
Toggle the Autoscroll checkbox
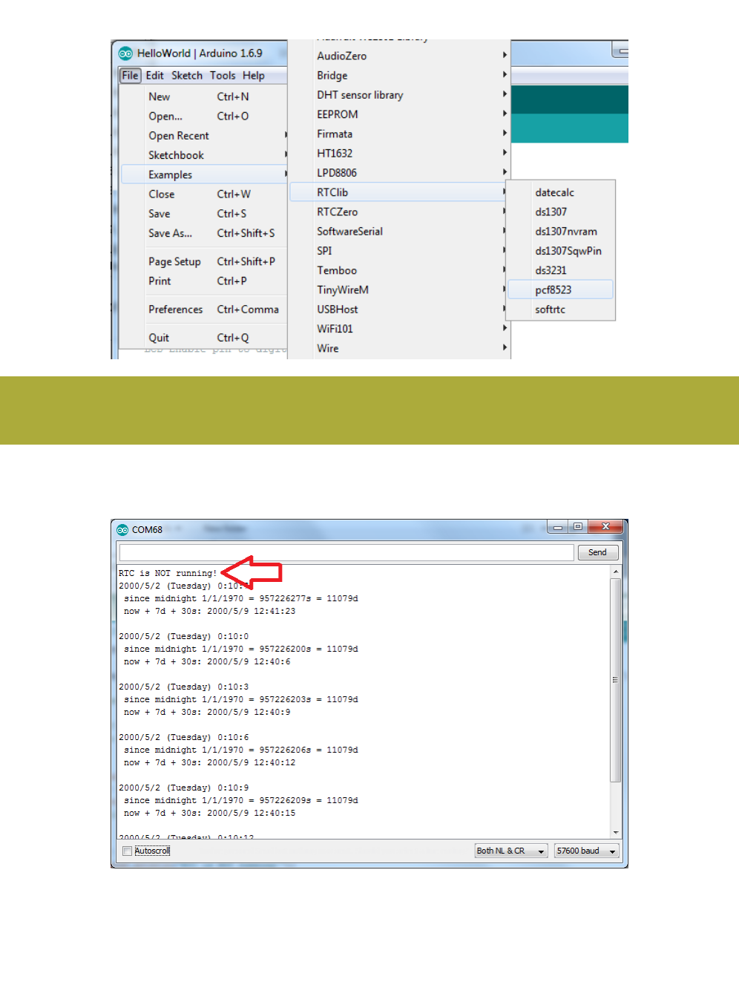click(x=127, y=851)
